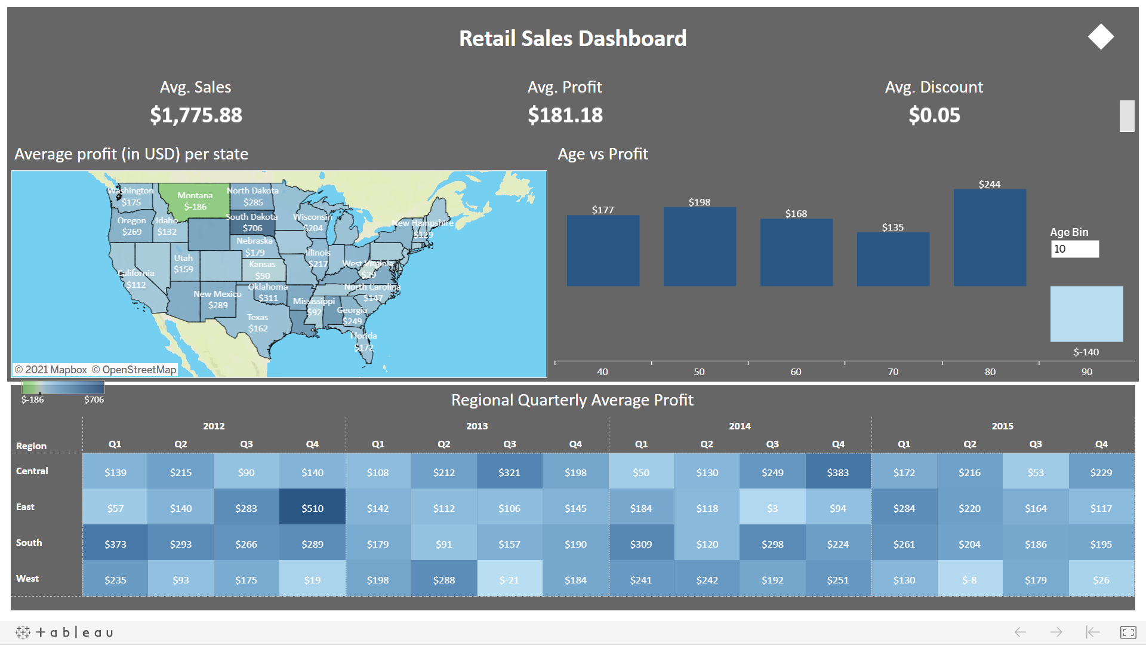Click the Redo arrow in the bottom toolbar

click(x=1055, y=632)
